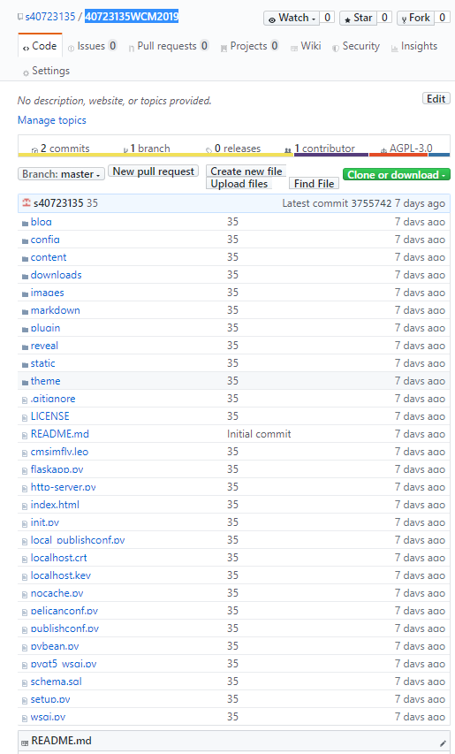Click the LICENSE file icon
455x754 pixels.
(25, 418)
